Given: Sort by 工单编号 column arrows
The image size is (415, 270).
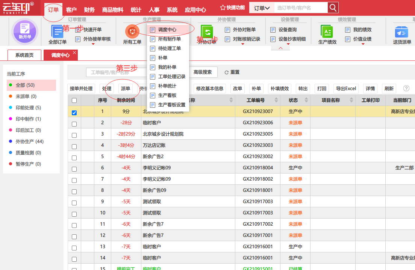Looking at the screenshot, I should tap(276, 100).
